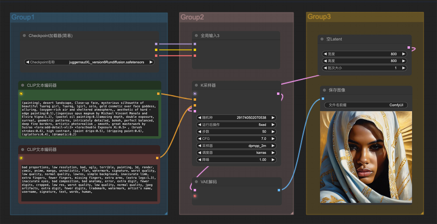Decrease 降噪 with its left arrow
This screenshot has width=437, height=224.
(x=200, y=160)
